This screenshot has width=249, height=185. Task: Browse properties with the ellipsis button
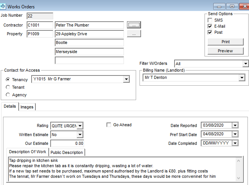tap(134, 34)
